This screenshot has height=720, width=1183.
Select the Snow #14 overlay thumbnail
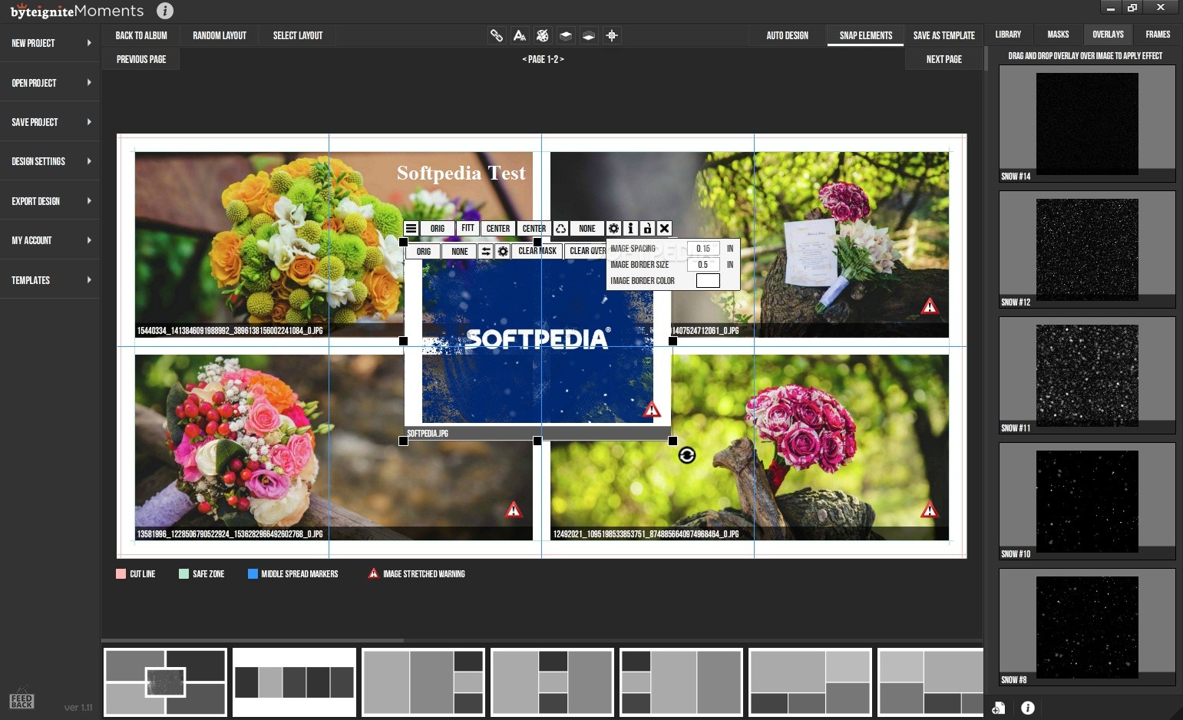point(1087,124)
